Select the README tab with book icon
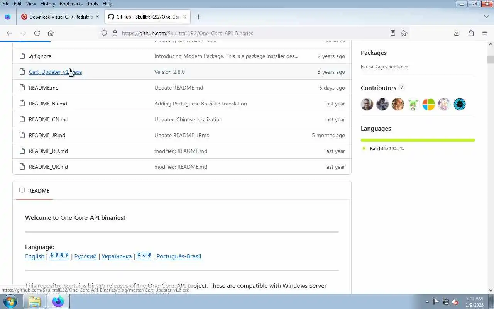 click(34, 191)
